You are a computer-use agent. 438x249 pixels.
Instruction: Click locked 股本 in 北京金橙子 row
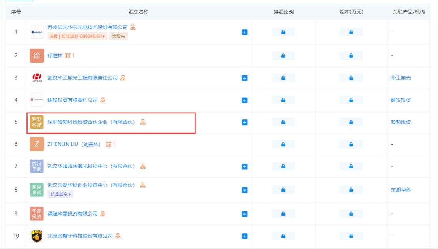[351, 236]
